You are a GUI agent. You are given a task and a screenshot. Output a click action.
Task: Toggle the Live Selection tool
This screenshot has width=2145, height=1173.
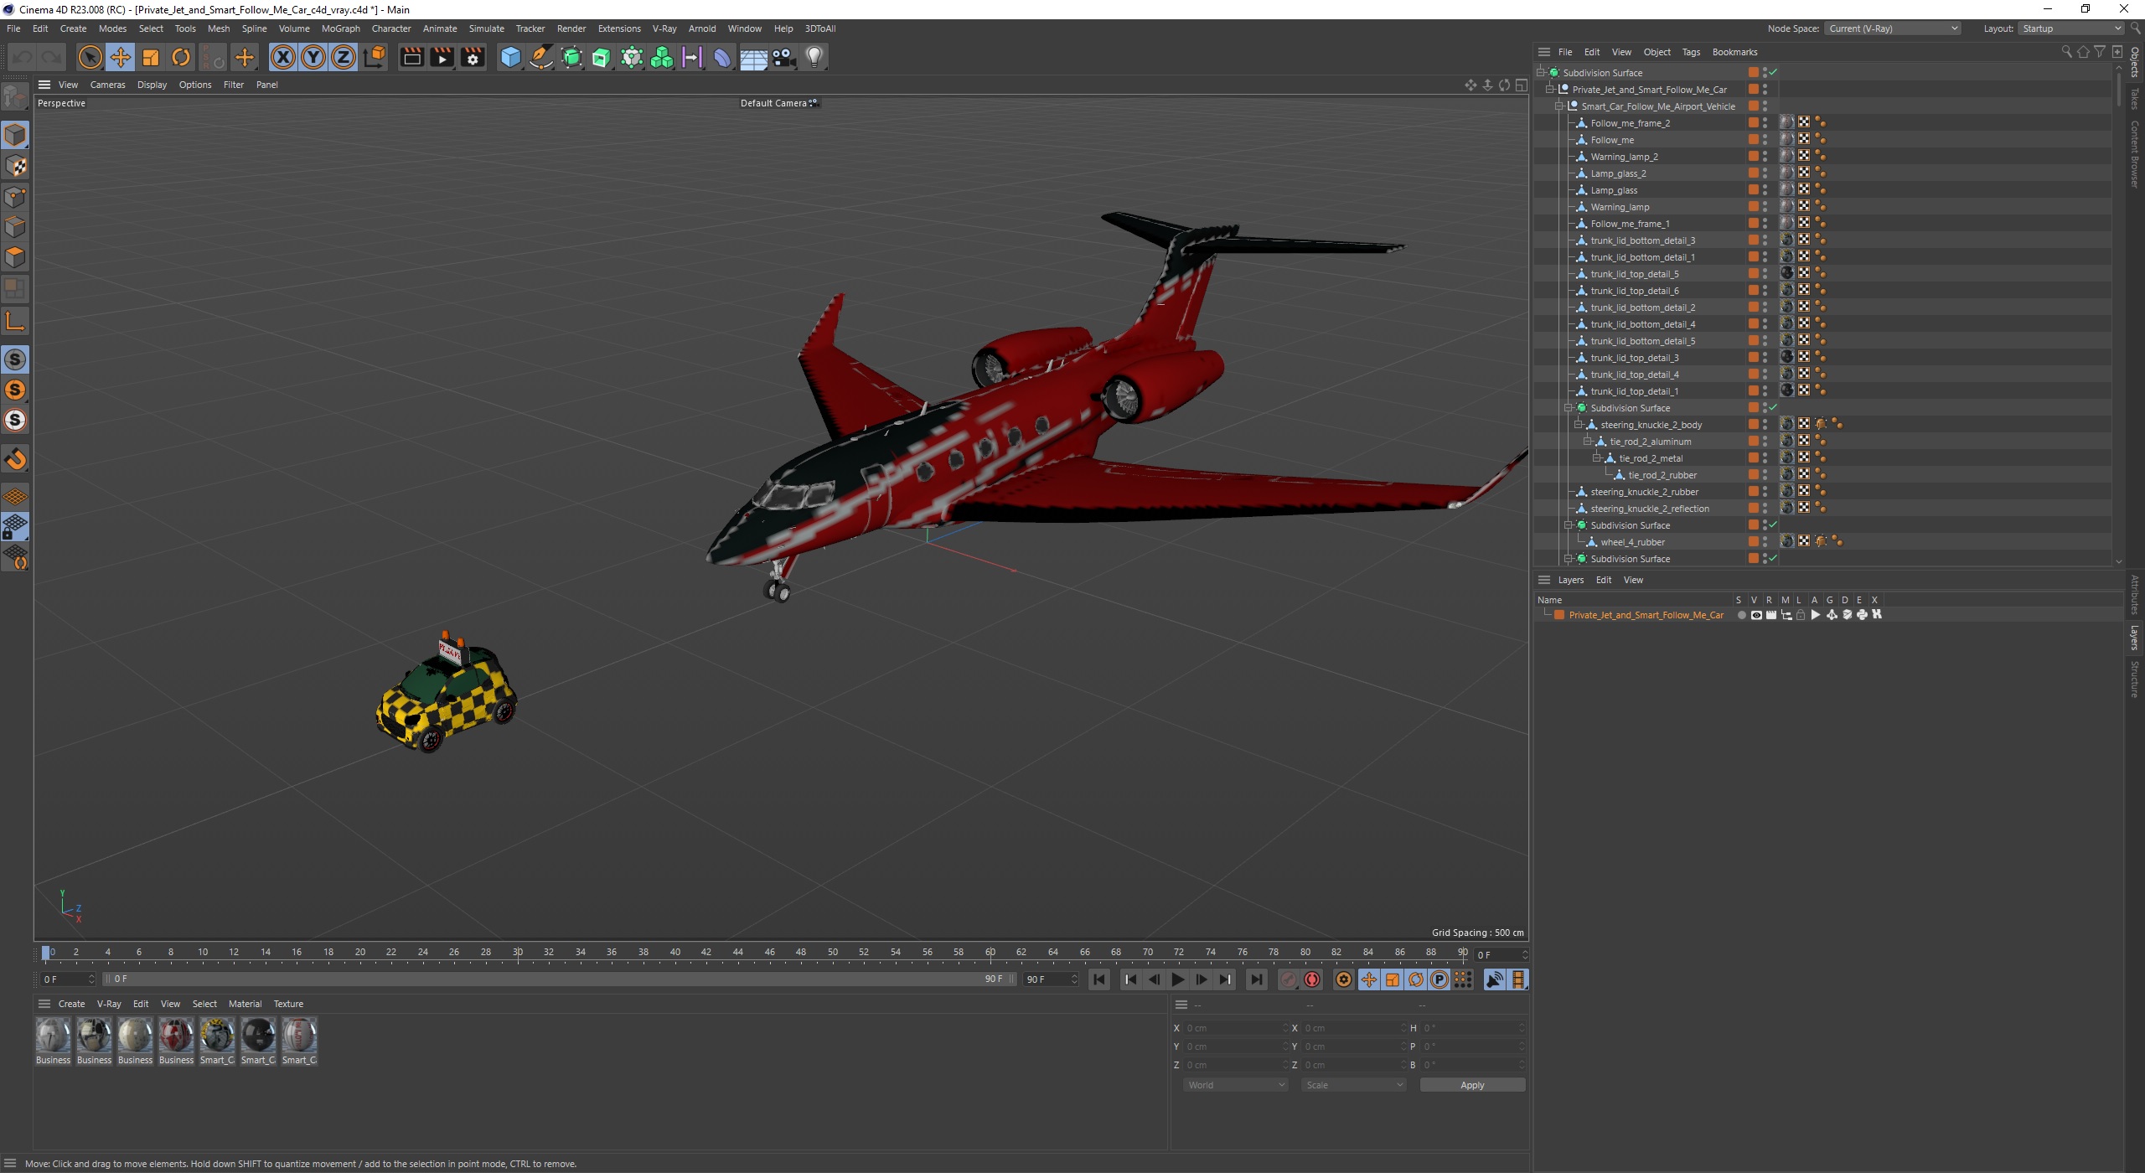click(91, 56)
